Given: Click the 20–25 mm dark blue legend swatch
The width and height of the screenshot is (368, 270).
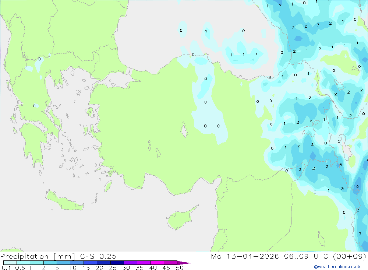Looking at the screenshot, I should 103,263.
